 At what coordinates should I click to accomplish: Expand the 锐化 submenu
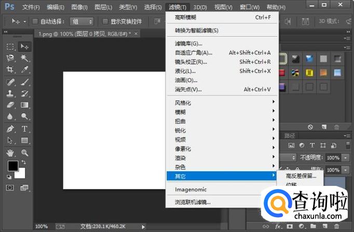[222, 130]
